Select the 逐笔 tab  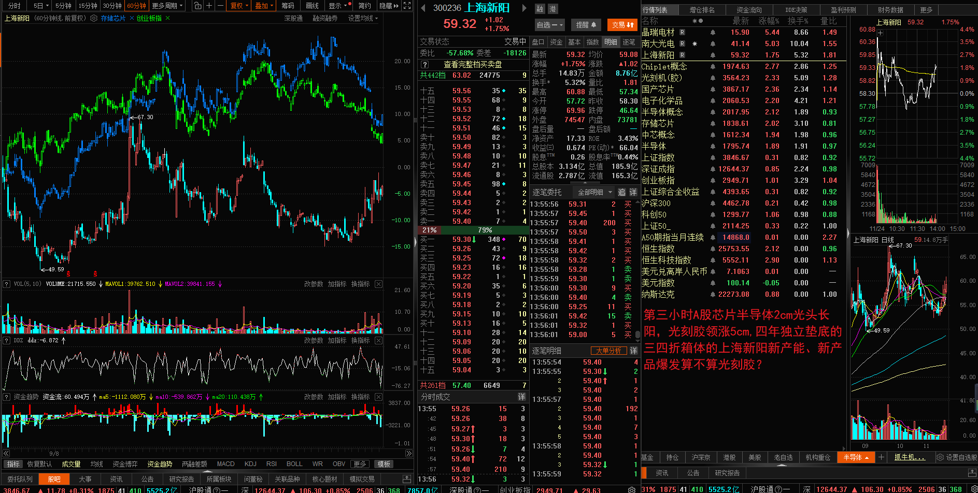point(629,42)
